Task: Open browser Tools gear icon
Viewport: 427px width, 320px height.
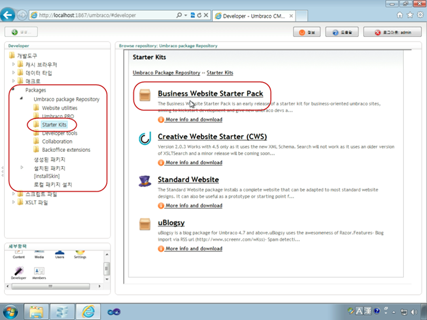Action: [420, 15]
